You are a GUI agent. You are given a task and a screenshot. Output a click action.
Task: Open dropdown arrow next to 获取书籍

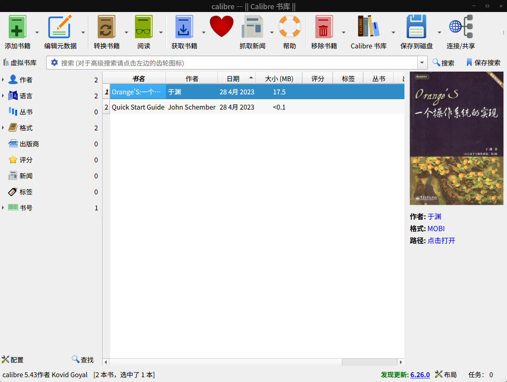click(x=204, y=32)
